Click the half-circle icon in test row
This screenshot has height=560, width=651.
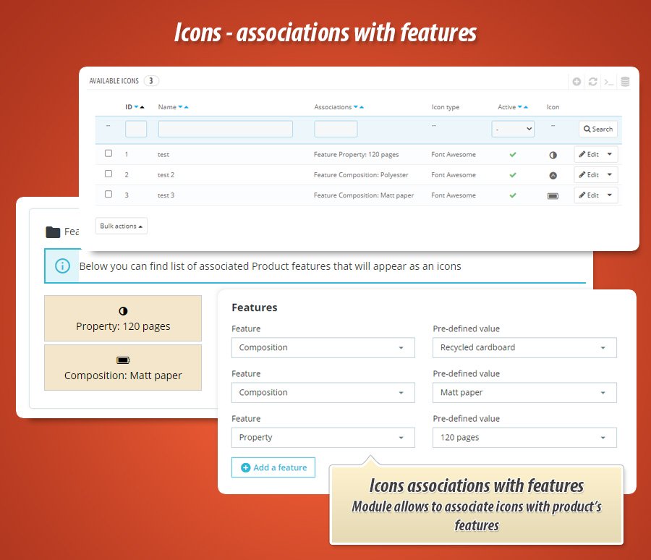tap(553, 155)
